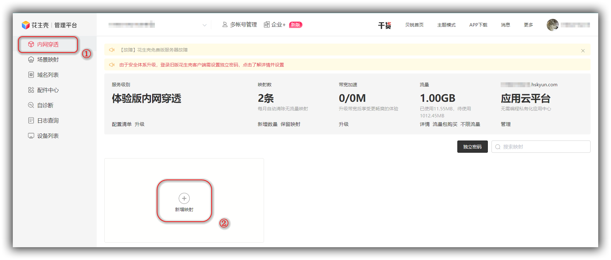Image resolution: width=611 pixels, height=260 pixels.
Task: Open the 故障 花生壳免费版服务器故障 notice text
Action: tap(154, 50)
